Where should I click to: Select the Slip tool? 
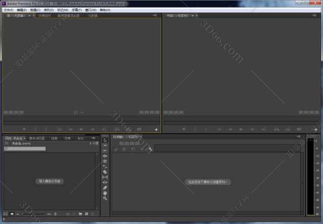coord(105,177)
